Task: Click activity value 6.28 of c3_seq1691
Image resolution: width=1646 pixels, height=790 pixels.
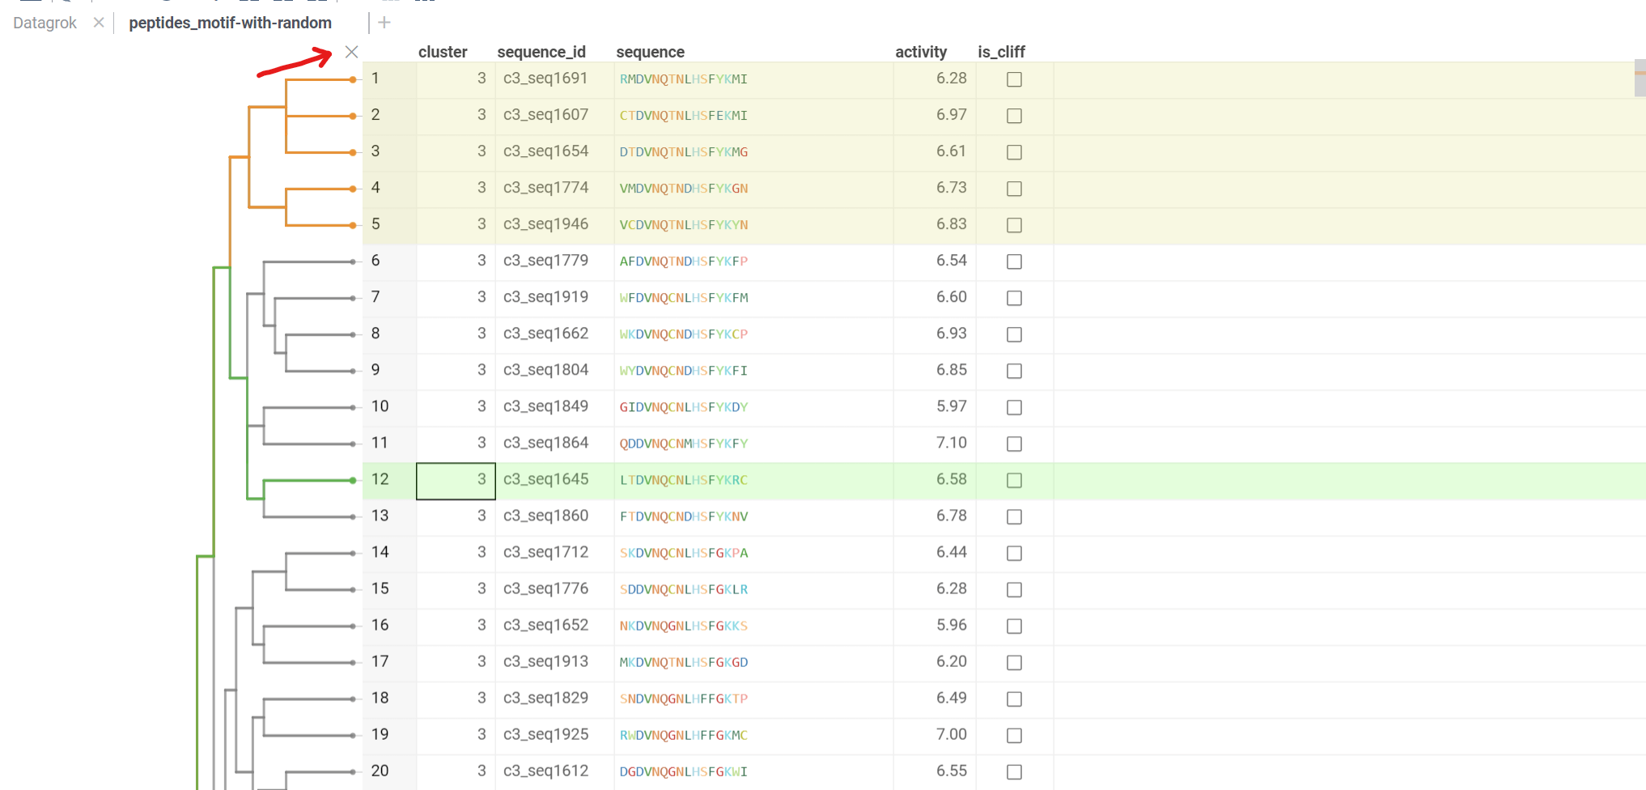Action: 951,79
